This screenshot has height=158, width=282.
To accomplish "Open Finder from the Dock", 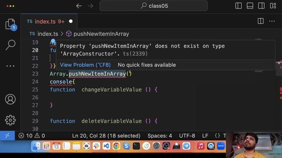I will pos(36,146).
